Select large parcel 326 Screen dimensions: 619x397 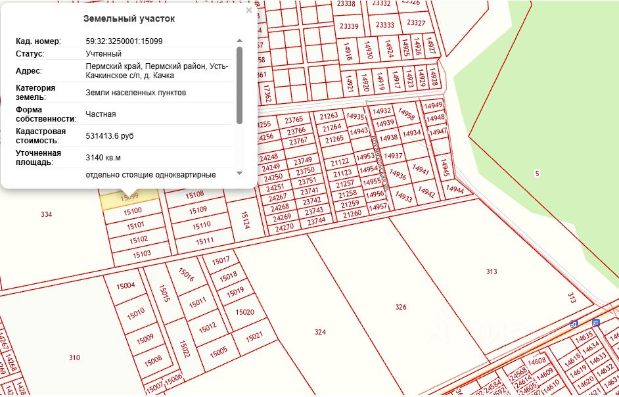(x=401, y=308)
